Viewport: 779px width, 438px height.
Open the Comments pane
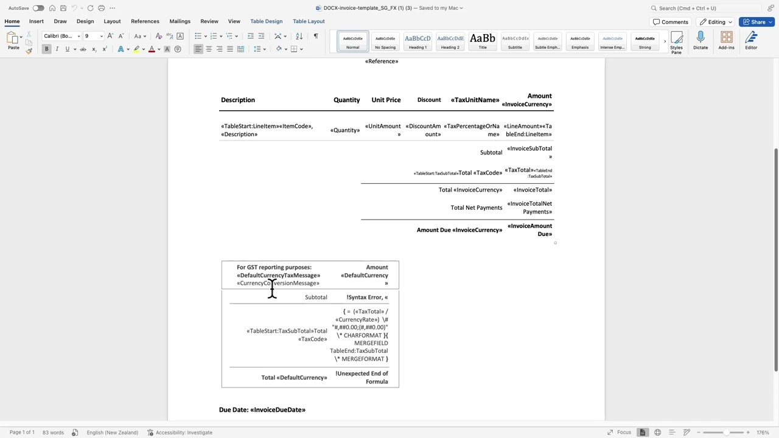pos(670,22)
